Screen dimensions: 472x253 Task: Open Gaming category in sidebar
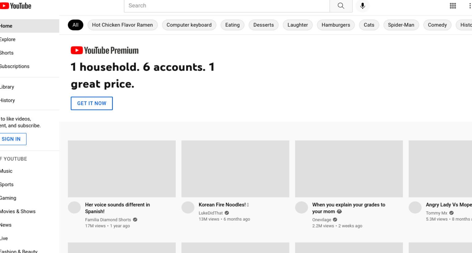[29, 198]
